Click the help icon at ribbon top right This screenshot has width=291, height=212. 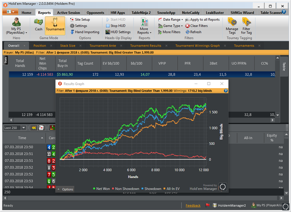[x=284, y=12]
